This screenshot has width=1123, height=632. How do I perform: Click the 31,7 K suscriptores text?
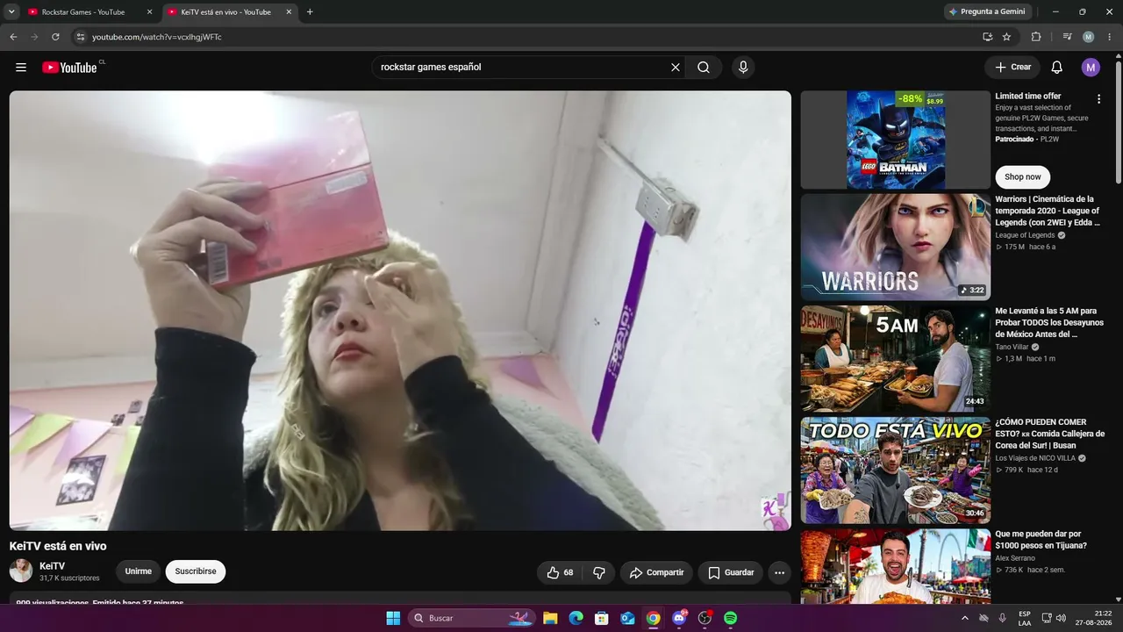point(69,578)
